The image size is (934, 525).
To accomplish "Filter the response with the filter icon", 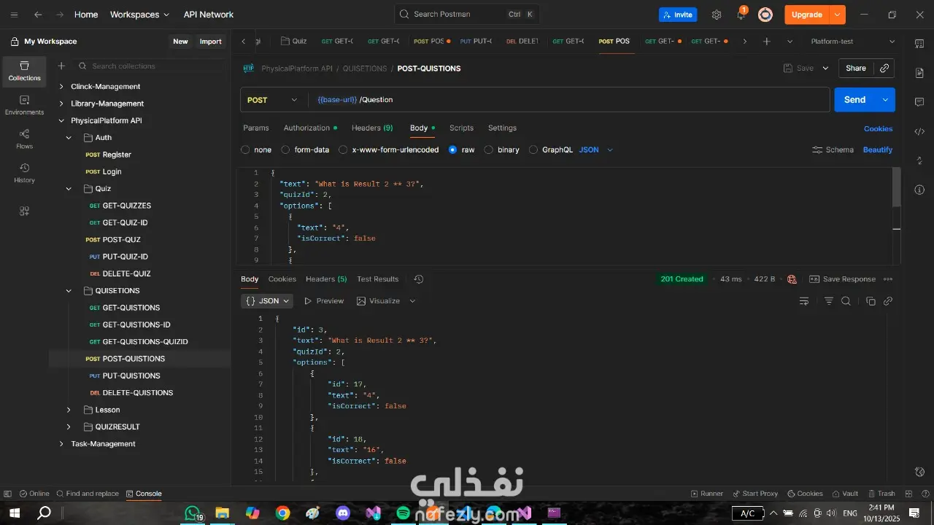I will click(x=829, y=301).
